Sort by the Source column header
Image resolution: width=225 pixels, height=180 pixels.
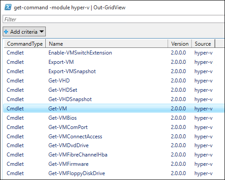tap(203, 44)
